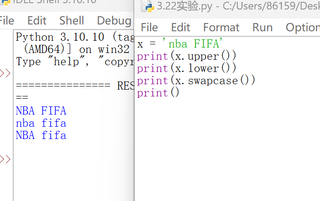
Task: Place cursor on the empty print() line
Action: coord(158,93)
